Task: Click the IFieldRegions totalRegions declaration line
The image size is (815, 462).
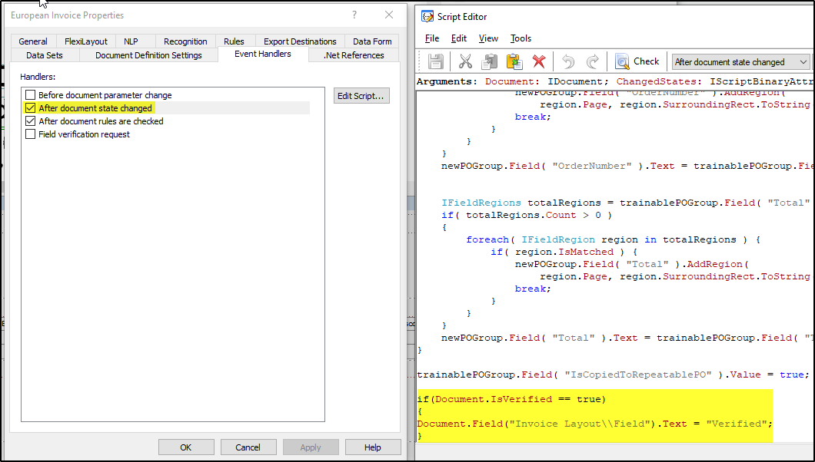Action: point(626,203)
